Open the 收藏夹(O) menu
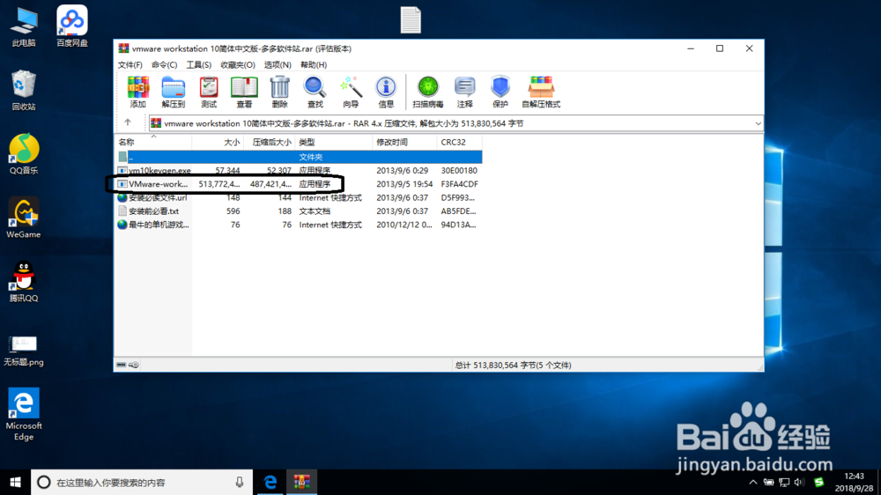 (x=238, y=64)
